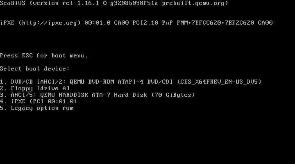Click the '70 GiBytes' disk size text

click(x=173, y=95)
